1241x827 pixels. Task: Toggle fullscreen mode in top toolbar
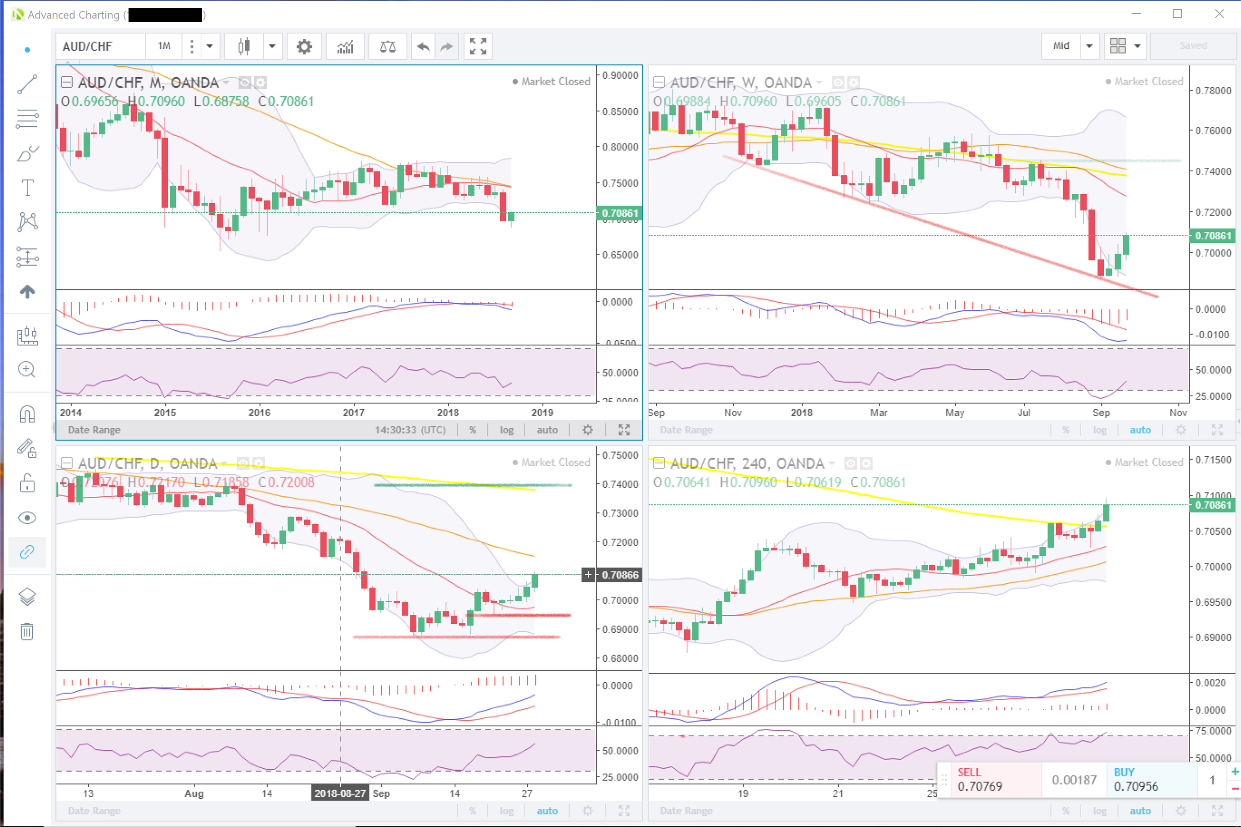478,46
